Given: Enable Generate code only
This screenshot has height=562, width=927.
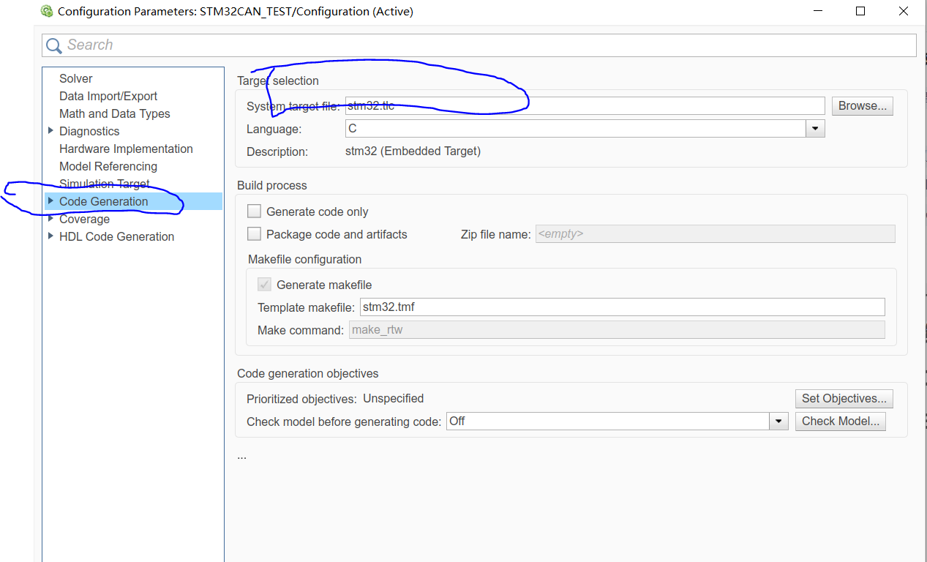Looking at the screenshot, I should pos(255,211).
